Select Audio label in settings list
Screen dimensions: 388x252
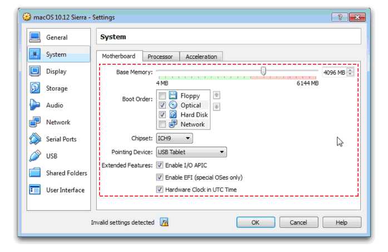coord(55,105)
